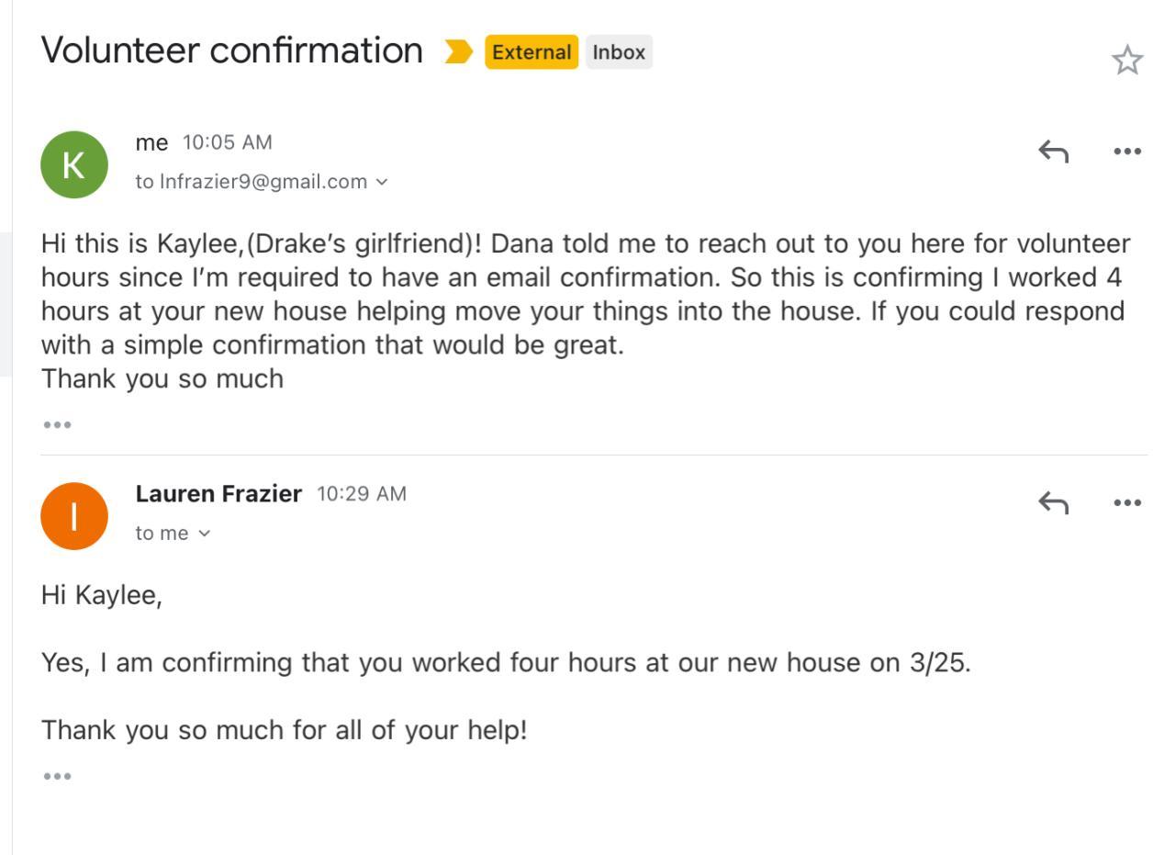The height and width of the screenshot is (855, 1175).
Task: Click the External label tag
Action: [x=532, y=52]
